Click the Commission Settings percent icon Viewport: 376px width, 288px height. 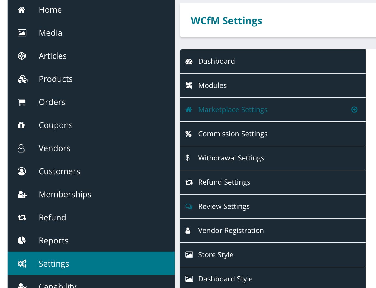click(188, 134)
